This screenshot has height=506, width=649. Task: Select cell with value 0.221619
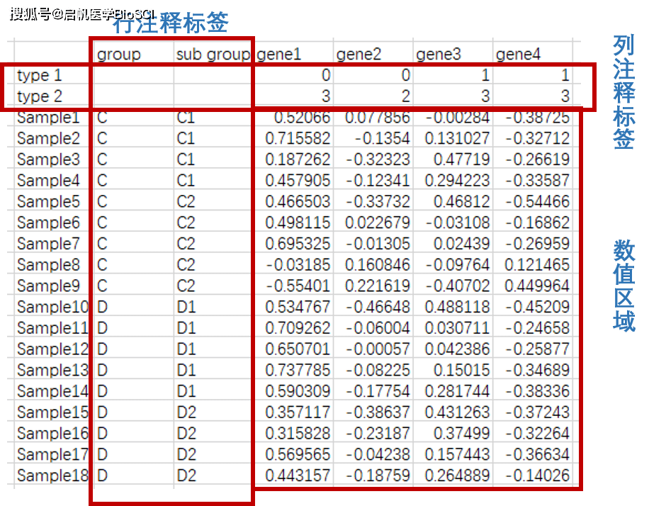(378, 286)
